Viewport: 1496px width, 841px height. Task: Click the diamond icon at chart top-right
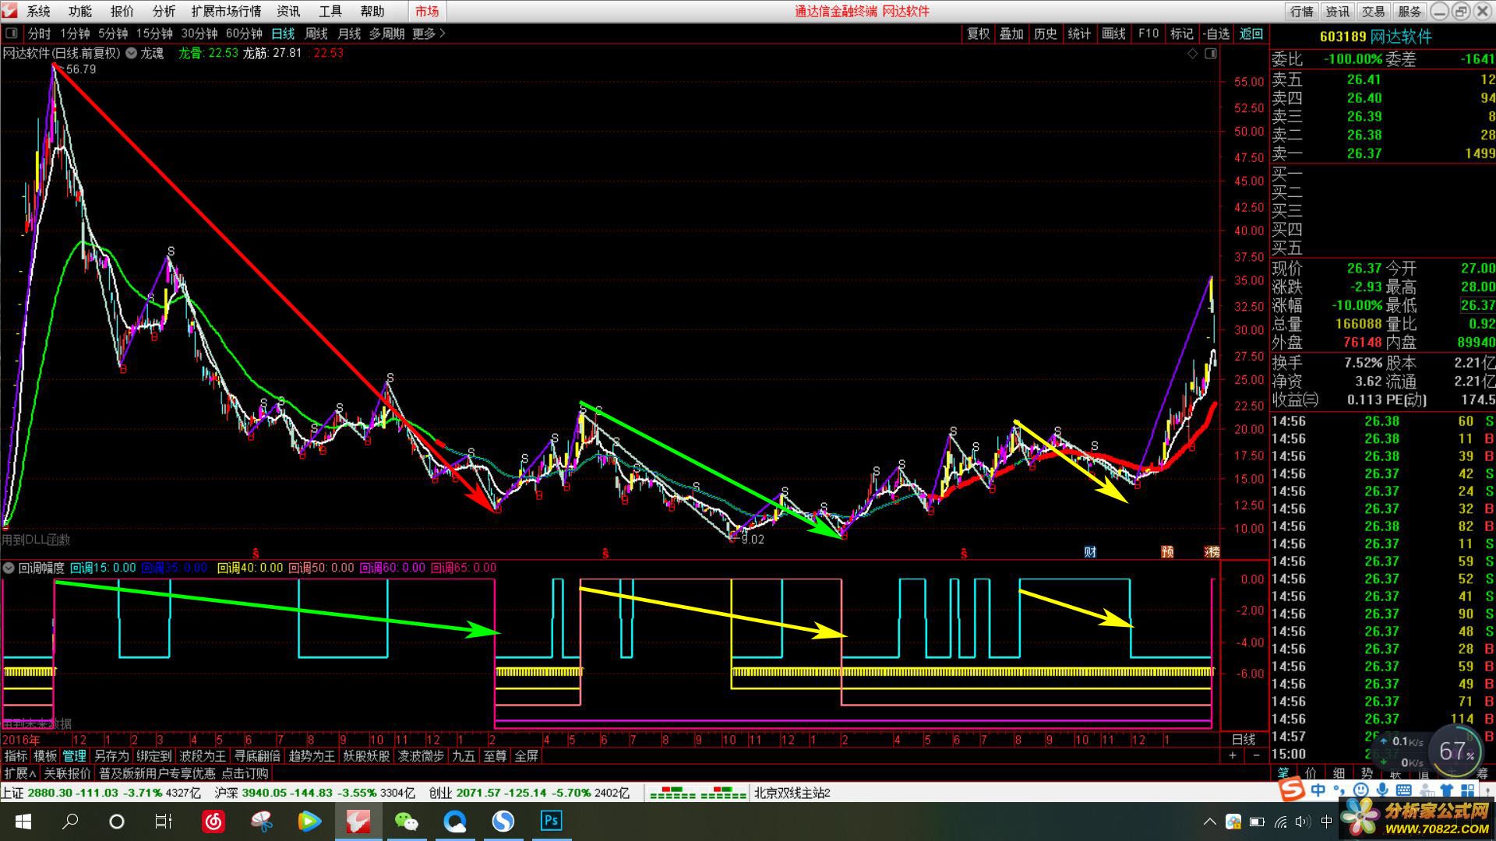(1192, 54)
